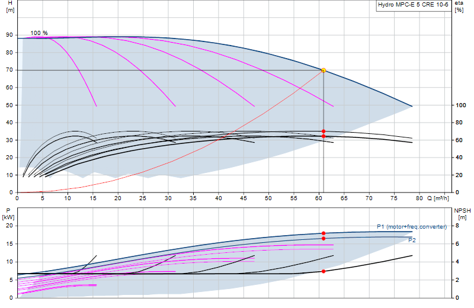
Task: Click the upper red dot on the eta curve
Action: 324,131
